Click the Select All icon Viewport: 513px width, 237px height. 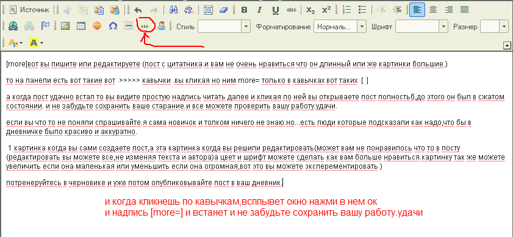point(208,10)
